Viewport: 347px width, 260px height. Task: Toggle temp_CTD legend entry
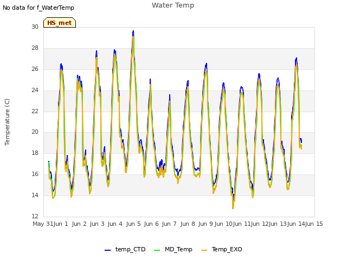[x=125, y=249]
